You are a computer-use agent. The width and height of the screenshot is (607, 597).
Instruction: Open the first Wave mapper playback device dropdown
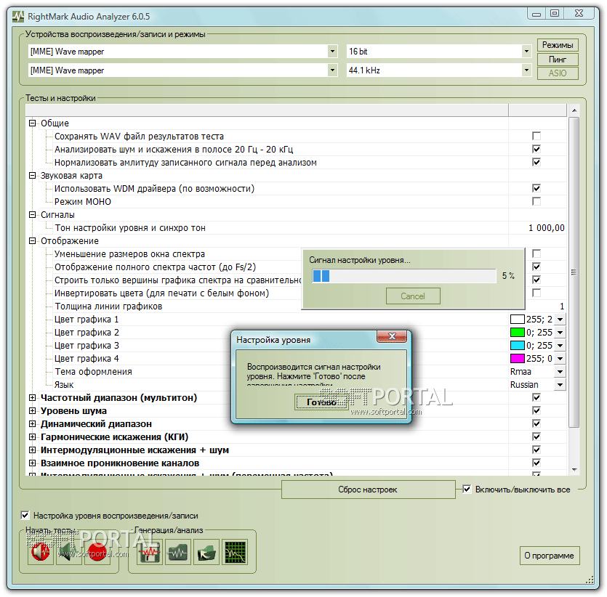332,52
